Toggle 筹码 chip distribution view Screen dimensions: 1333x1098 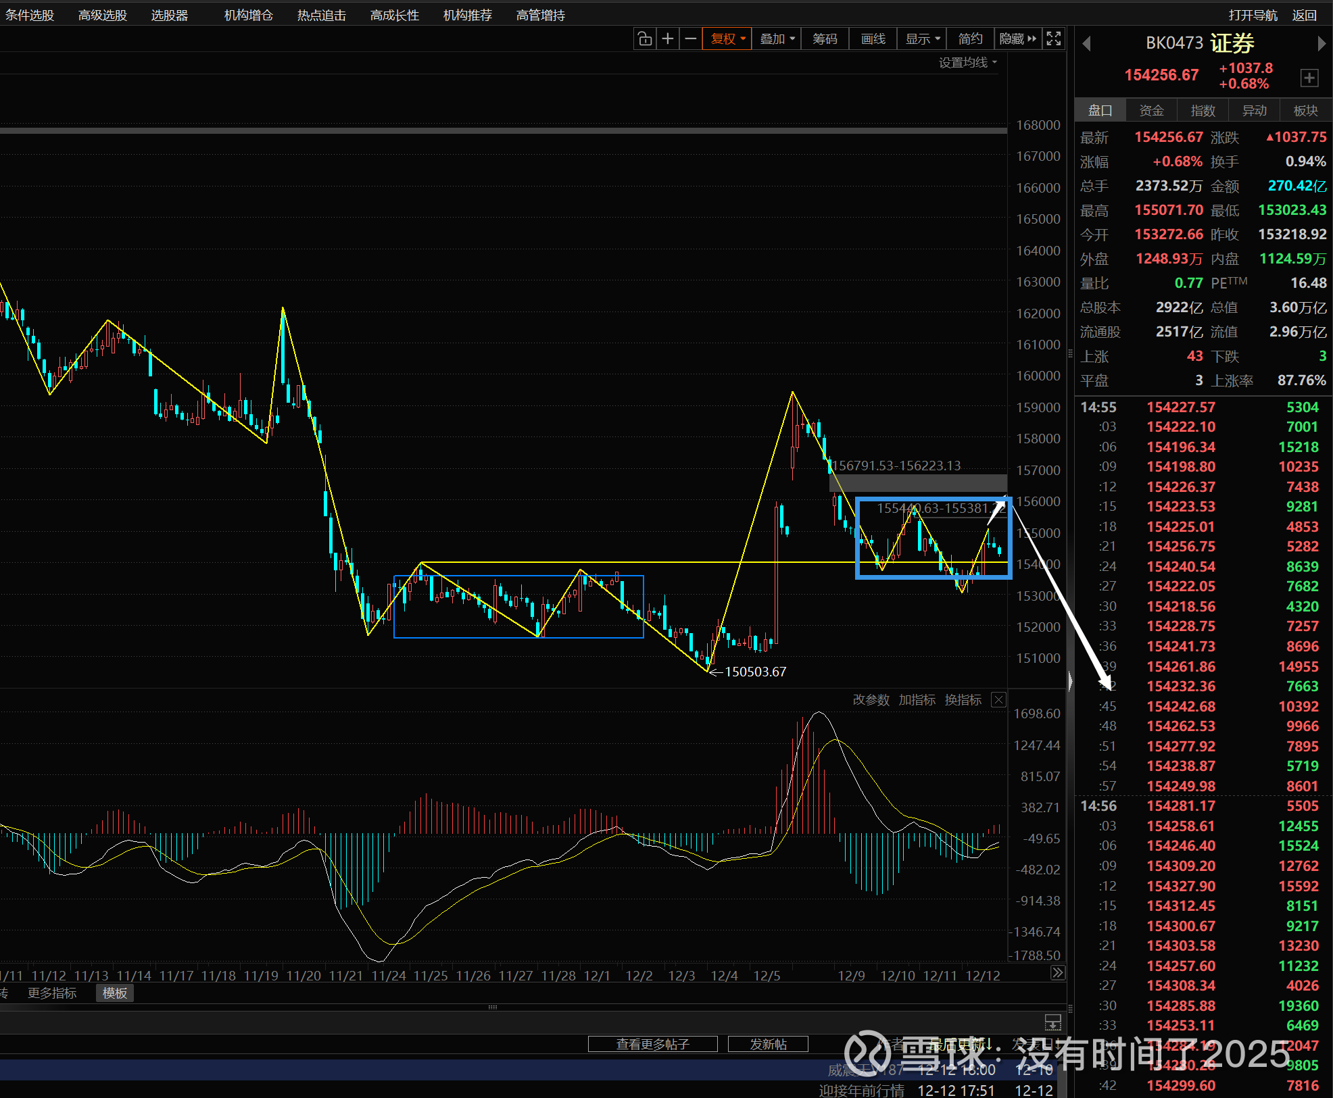(825, 39)
